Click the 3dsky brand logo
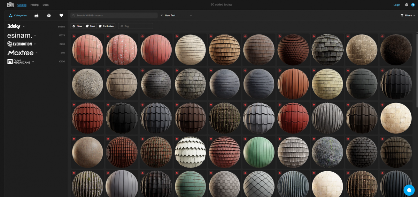 tap(14, 26)
